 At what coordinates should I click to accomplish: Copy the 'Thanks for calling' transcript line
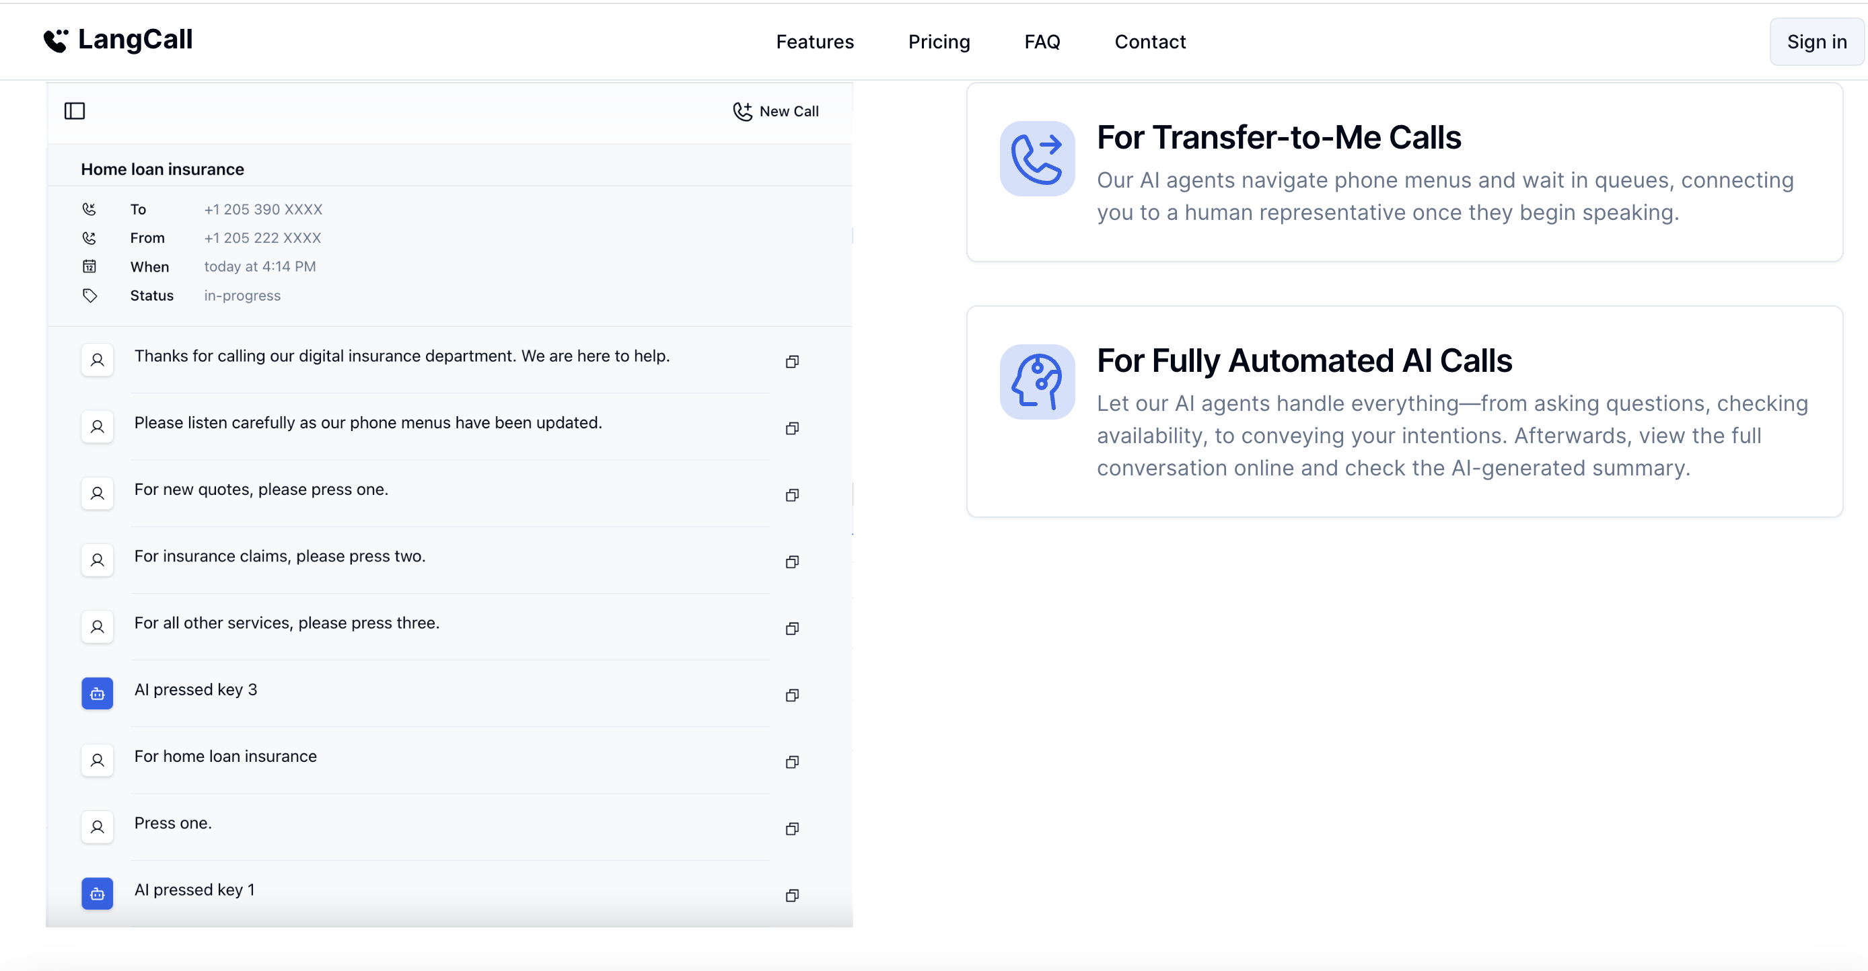(x=792, y=362)
